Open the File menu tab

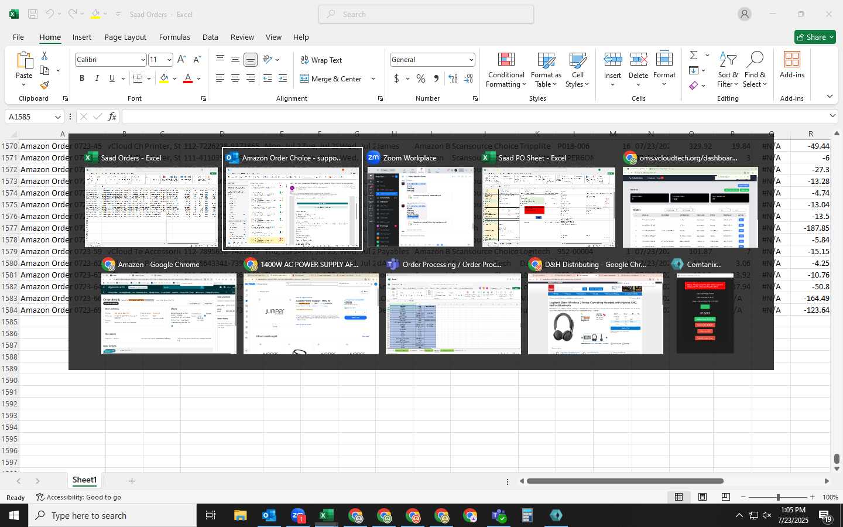19,37
